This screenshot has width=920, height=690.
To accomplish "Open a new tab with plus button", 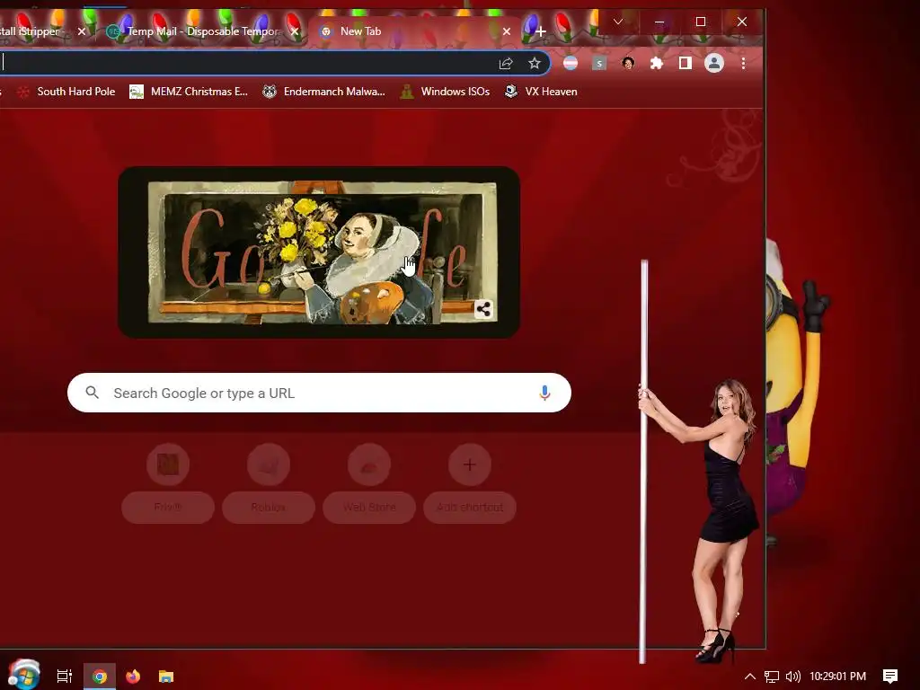I will click(540, 31).
